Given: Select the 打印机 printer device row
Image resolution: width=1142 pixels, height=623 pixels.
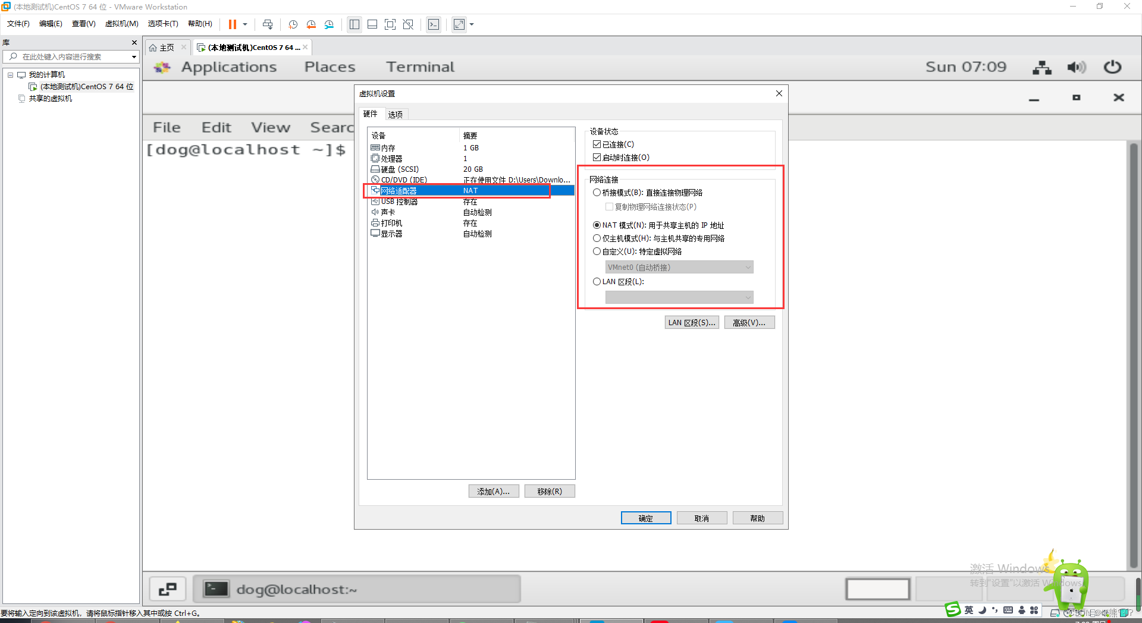Looking at the screenshot, I should point(470,223).
